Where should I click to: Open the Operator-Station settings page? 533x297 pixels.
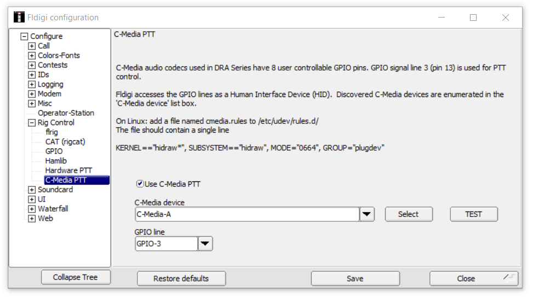pos(66,113)
